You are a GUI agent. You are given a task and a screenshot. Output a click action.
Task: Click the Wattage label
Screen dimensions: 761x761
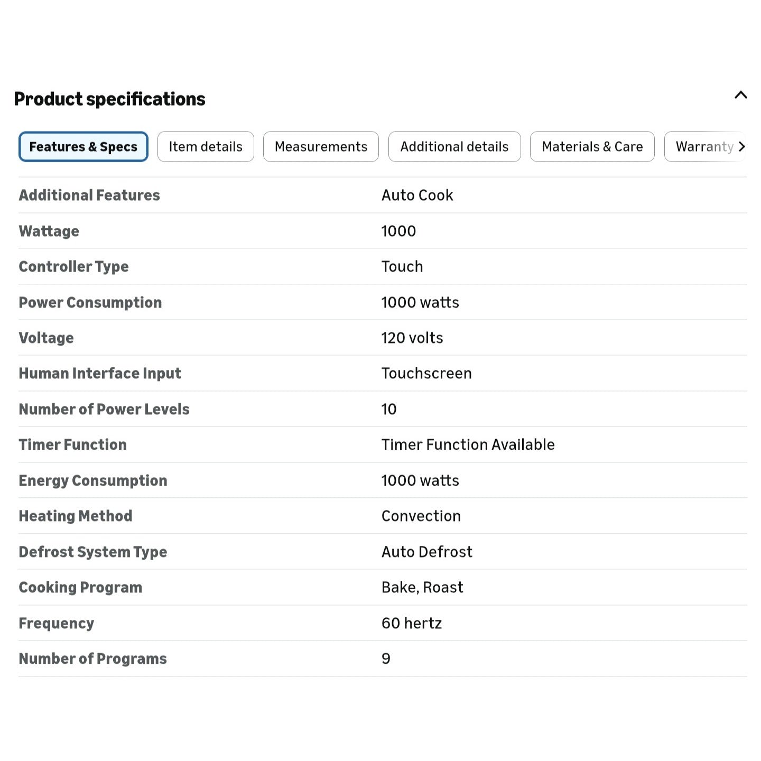49,231
